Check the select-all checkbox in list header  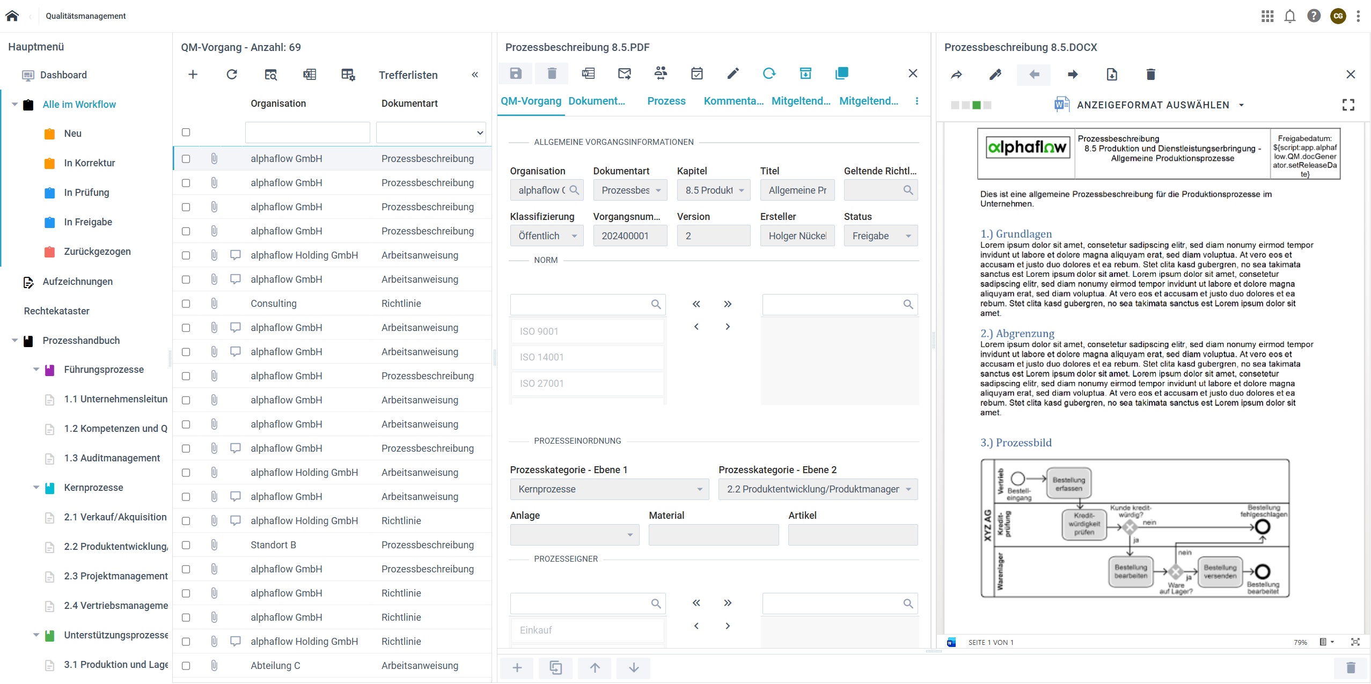coord(186,132)
